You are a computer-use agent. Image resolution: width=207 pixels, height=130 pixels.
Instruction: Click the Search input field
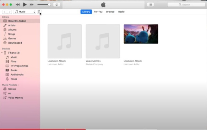click(186, 4)
